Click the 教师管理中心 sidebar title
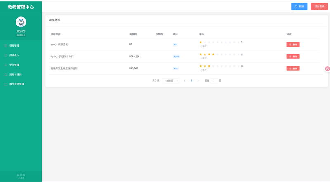330x182 pixels. tap(21, 7)
